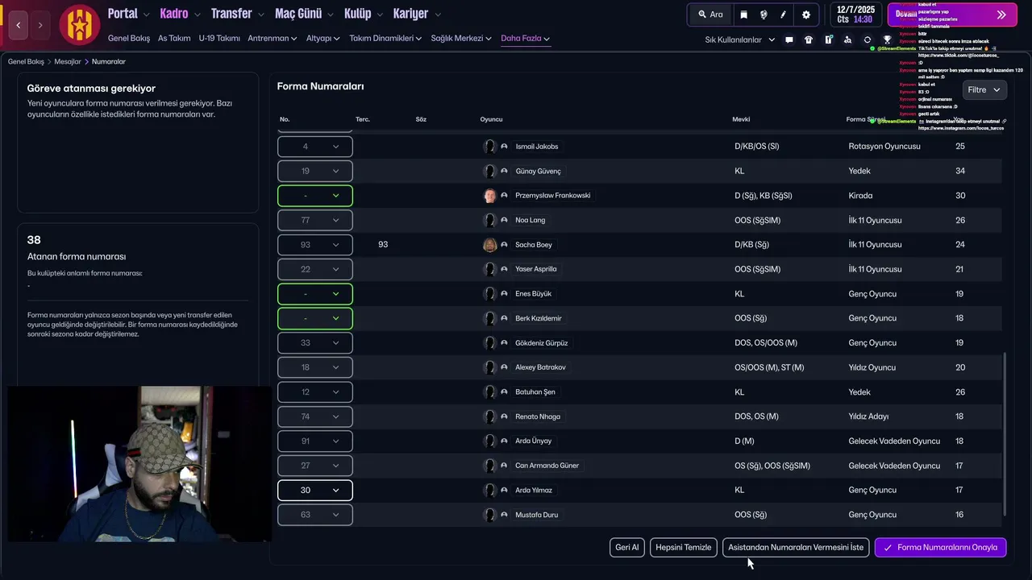Screen dimensions: 1032x580
Task: Open the settings gear icon
Action: click(805, 14)
